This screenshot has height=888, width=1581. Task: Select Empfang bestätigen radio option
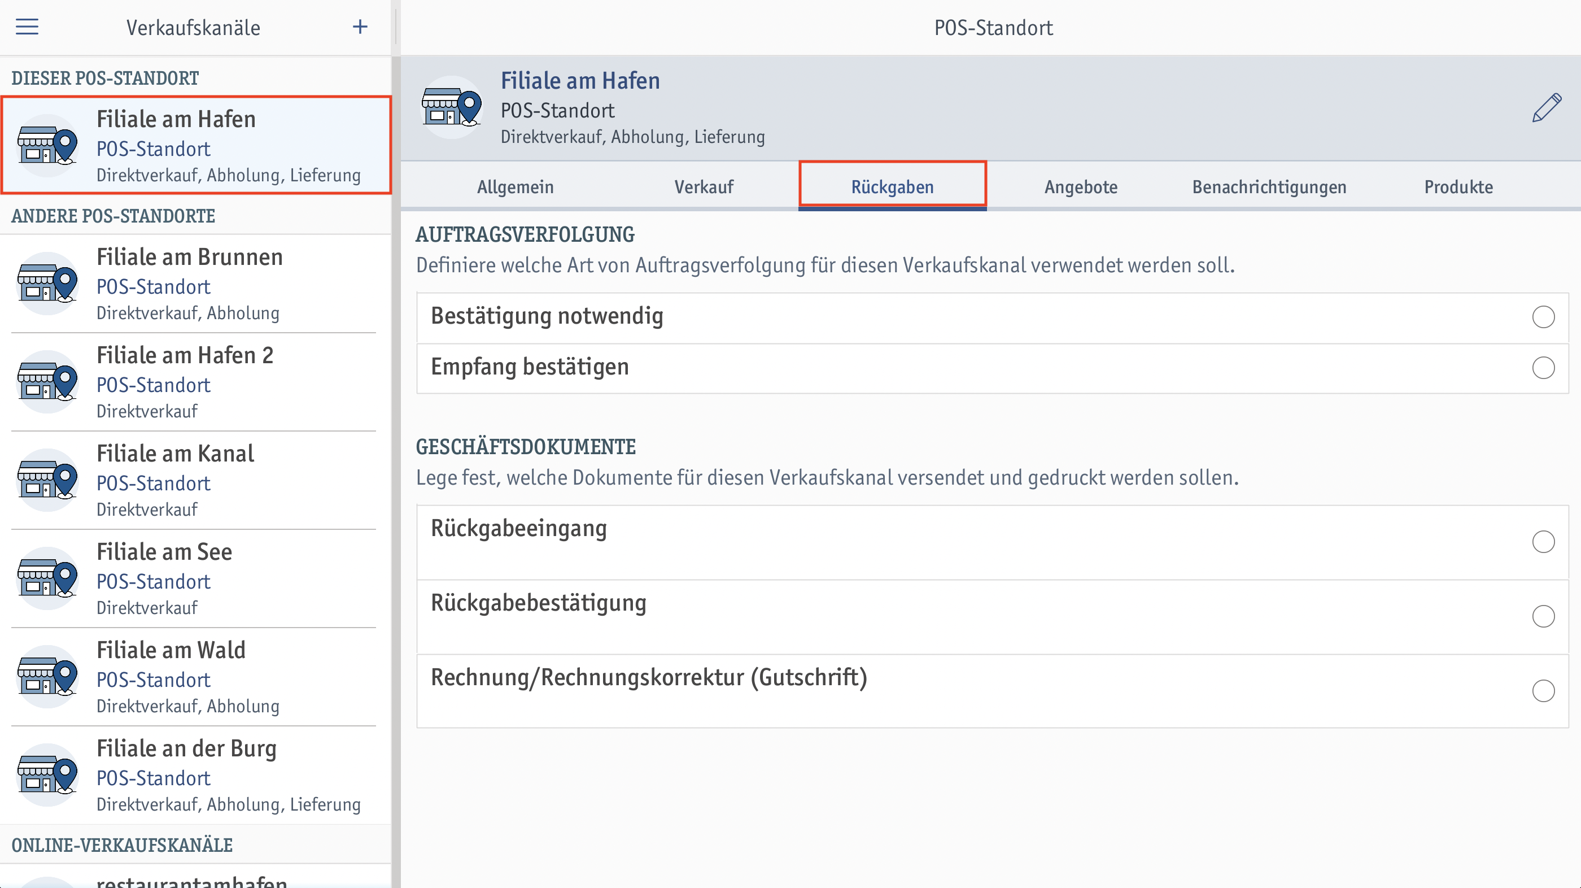point(1543,368)
